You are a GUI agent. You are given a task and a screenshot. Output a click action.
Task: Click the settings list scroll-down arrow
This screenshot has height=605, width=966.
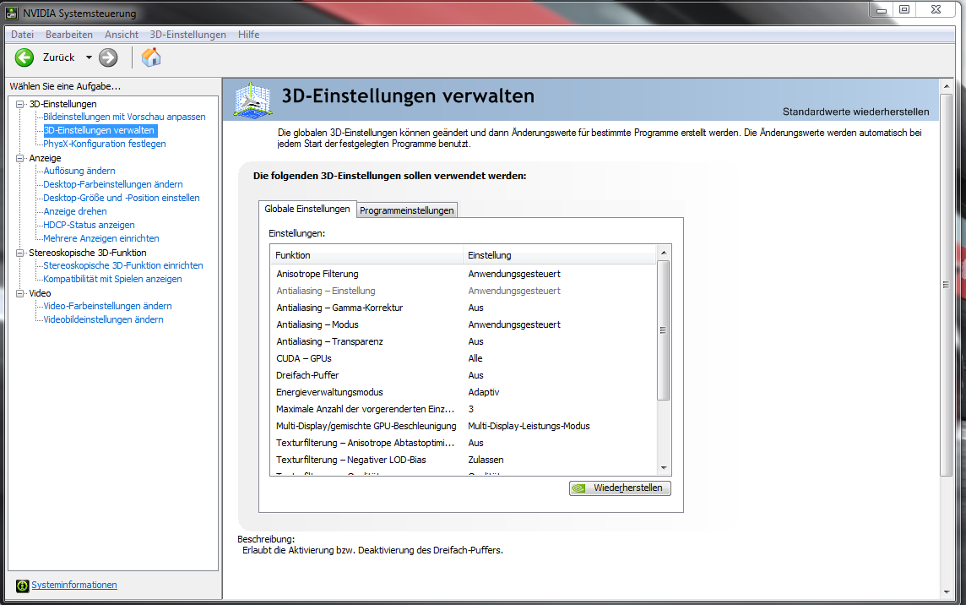pyautogui.click(x=664, y=468)
